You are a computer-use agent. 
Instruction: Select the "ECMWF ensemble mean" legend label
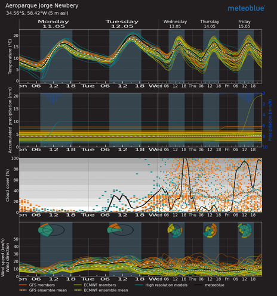[x=106, y=290]
